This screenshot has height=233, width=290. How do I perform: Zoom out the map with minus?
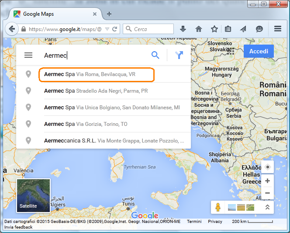pyautogui.click(x=267, y=193)
